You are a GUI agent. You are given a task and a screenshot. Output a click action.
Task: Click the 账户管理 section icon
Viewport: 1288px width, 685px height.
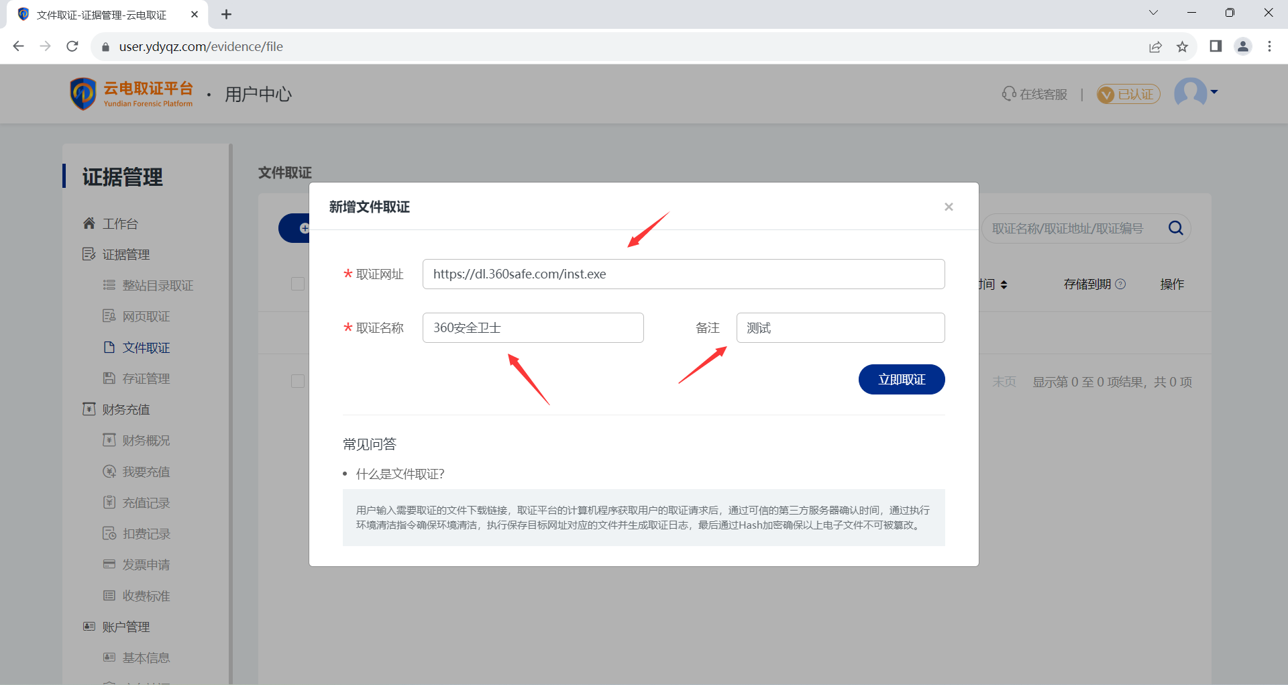(x=89, y=626)
